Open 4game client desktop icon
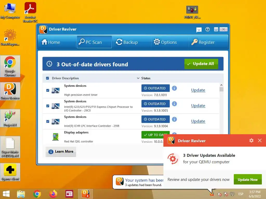Viewport: 266px width, 199px height. tap(10, 172)
